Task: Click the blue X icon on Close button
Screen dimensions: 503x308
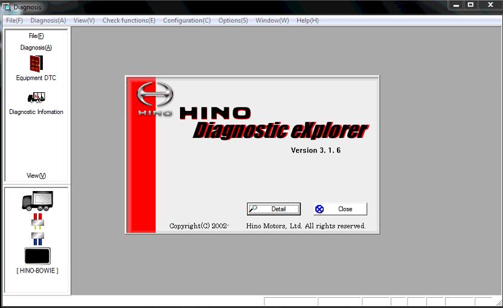Action: (x=319, y=209)
